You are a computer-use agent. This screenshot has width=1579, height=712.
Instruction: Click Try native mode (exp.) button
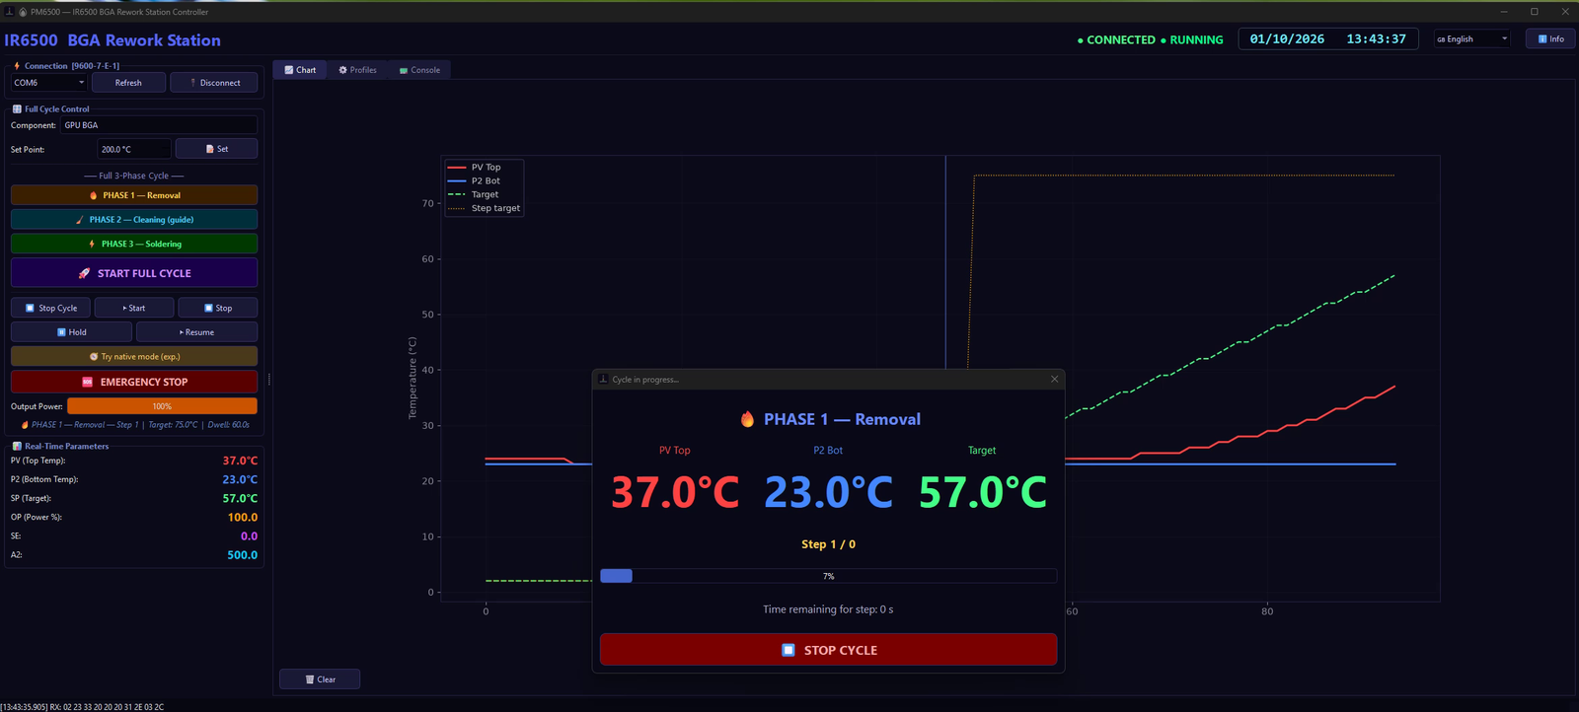pyautogui.click(x=134, y=356)
